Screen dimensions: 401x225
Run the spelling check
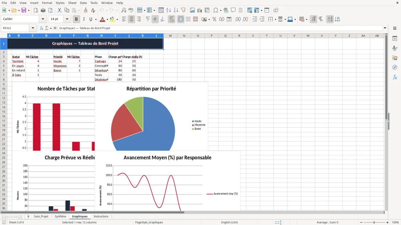(131, 10)
